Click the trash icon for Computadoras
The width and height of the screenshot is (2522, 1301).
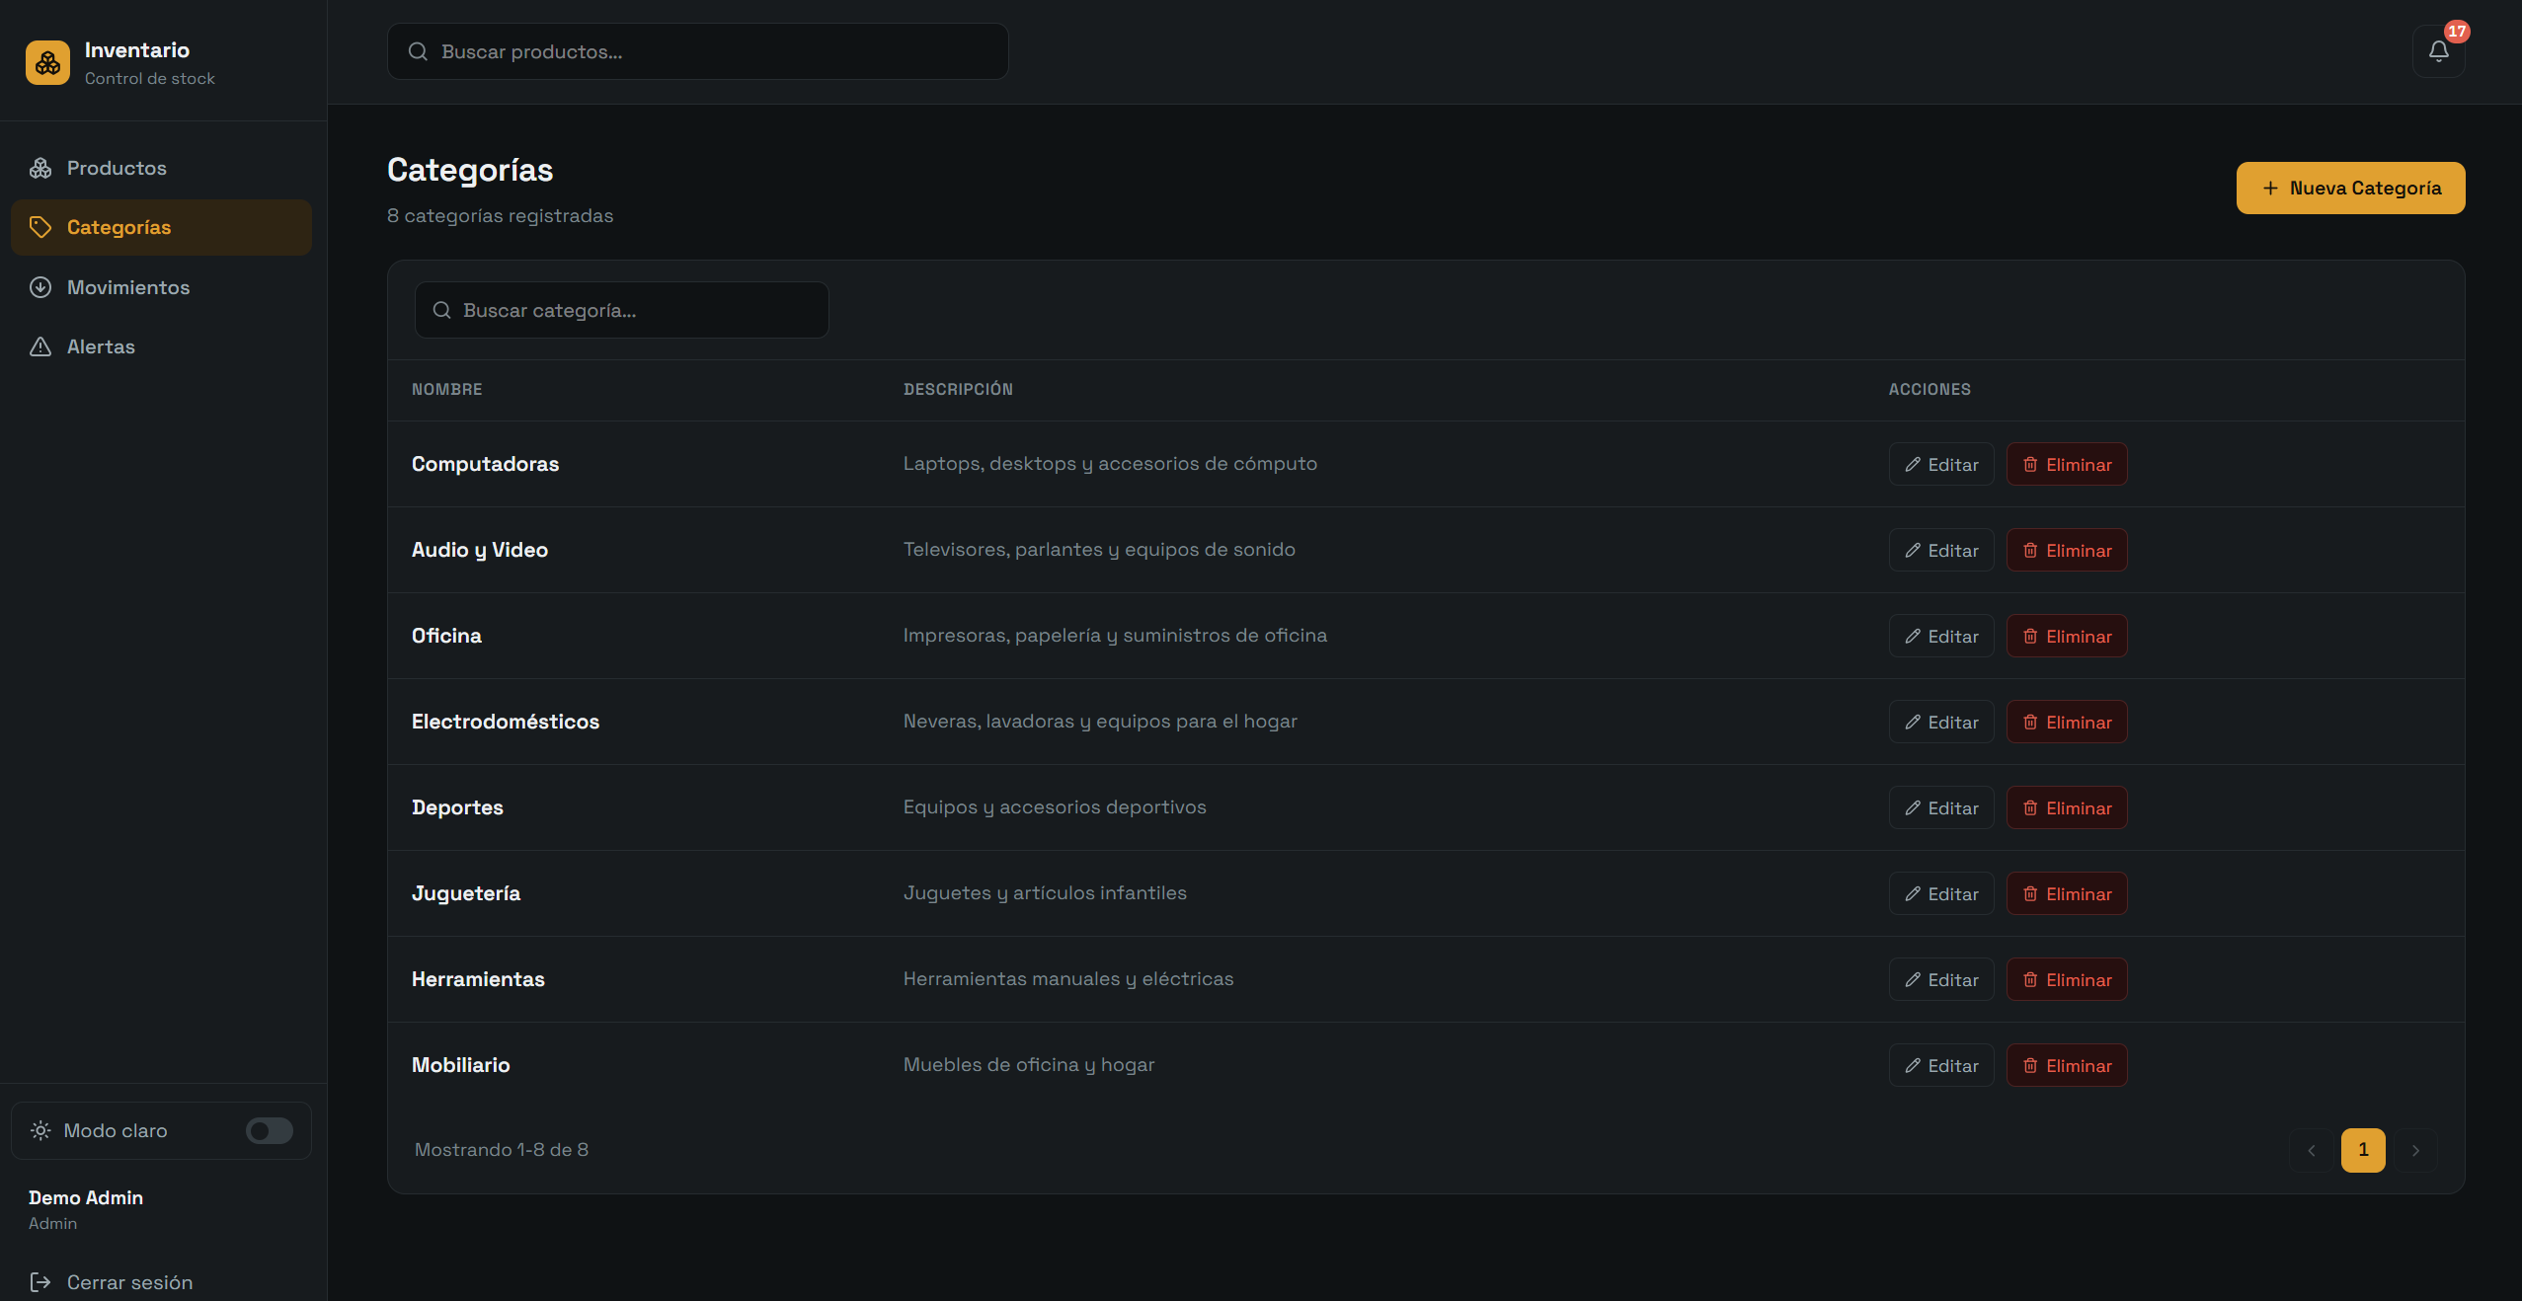[x=2030, y=464]
